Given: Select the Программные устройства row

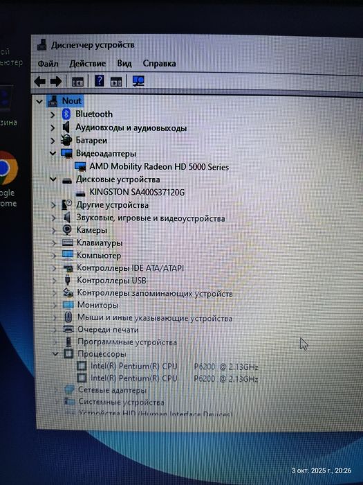Looking at the screenshot, I should 127,342.
